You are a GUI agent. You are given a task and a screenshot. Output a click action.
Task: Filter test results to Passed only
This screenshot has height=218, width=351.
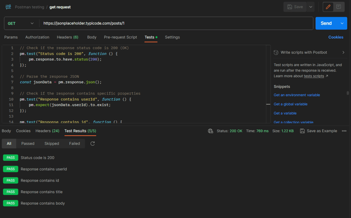click(27, 144)
